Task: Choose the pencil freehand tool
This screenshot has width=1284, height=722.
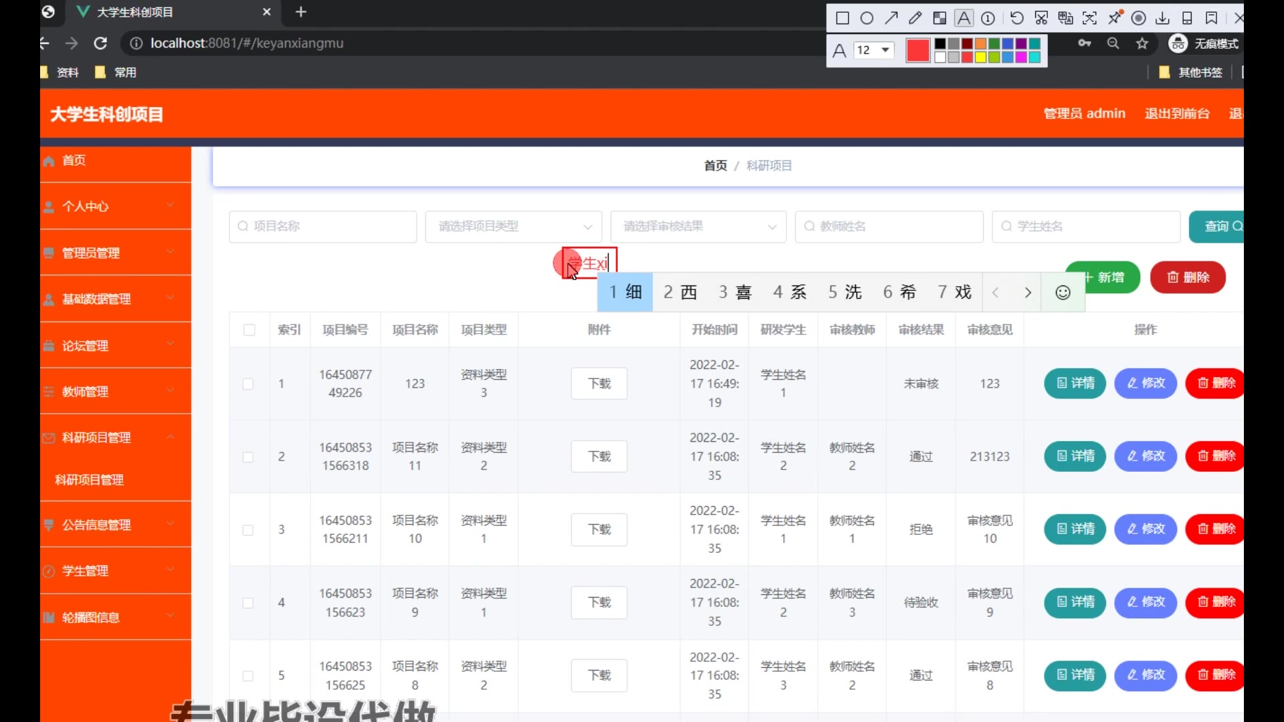Action: [915, 18]
